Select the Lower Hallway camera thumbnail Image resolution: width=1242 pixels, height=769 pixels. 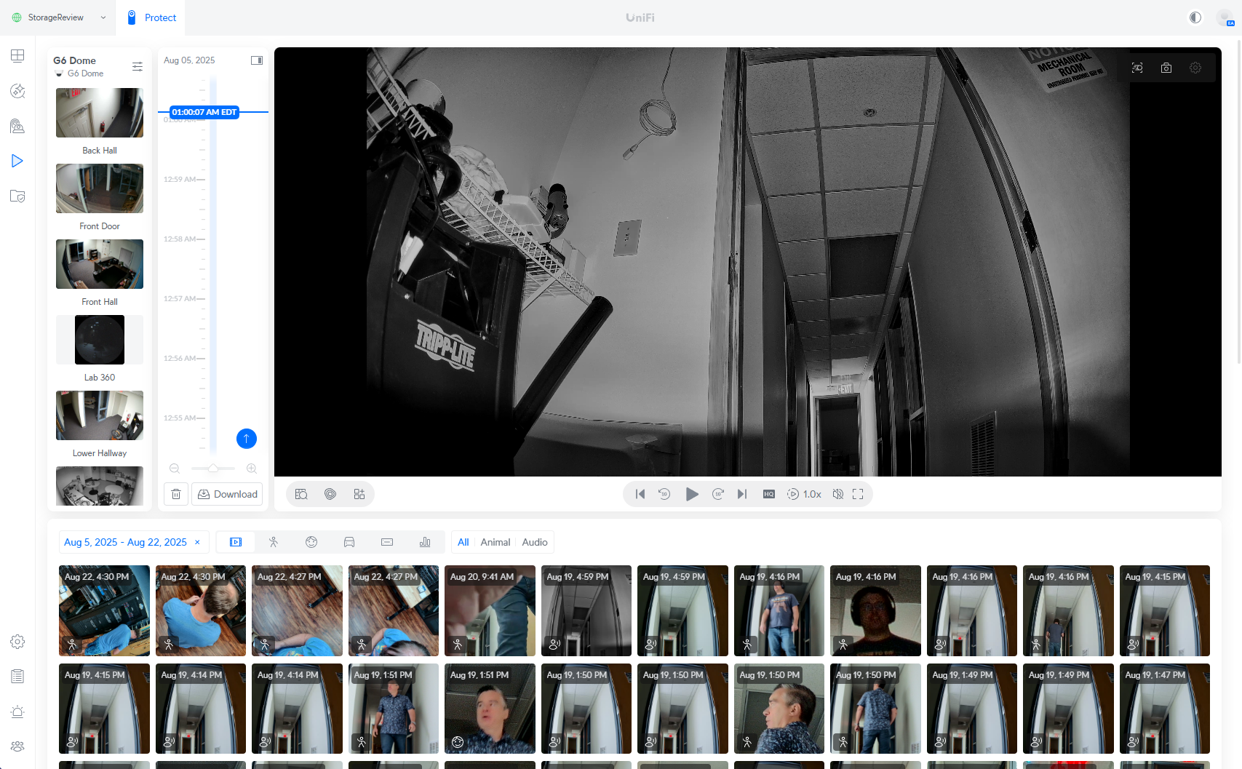pos(100,415)
